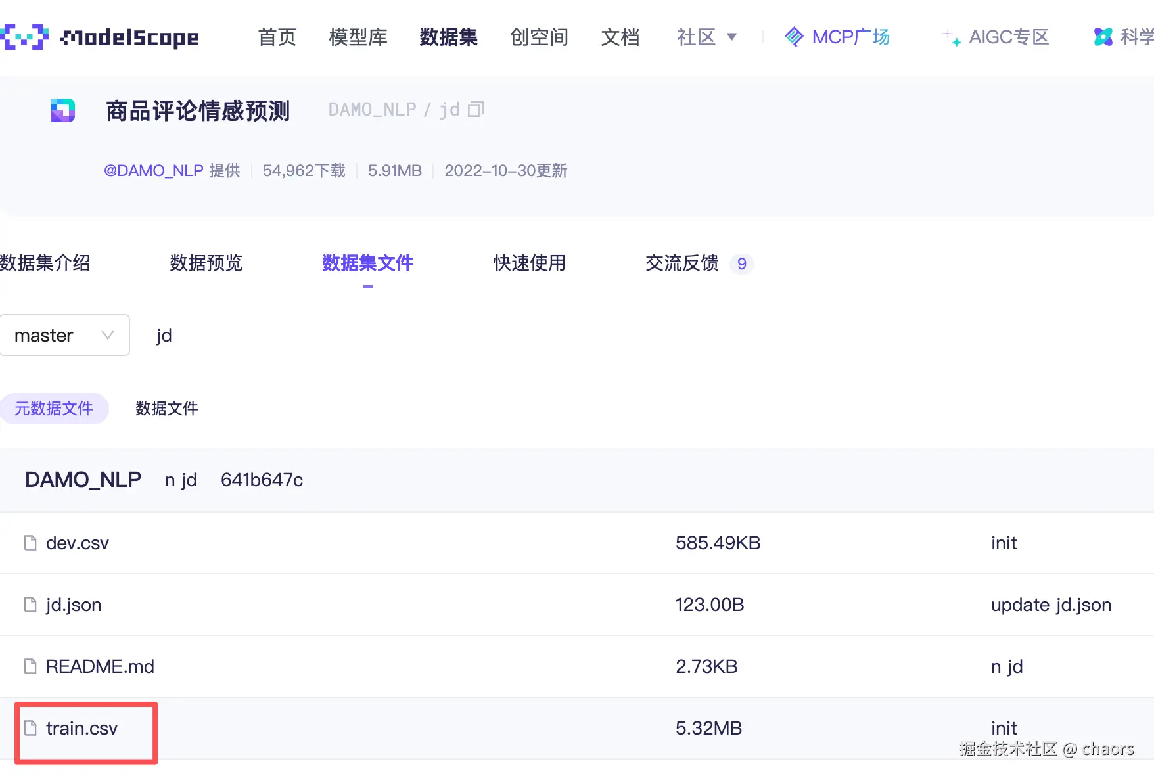This screenshot has height=778, width=1154.
Task: Click the 'init' commit message for dev.csv
Action: click(1004, 543)
